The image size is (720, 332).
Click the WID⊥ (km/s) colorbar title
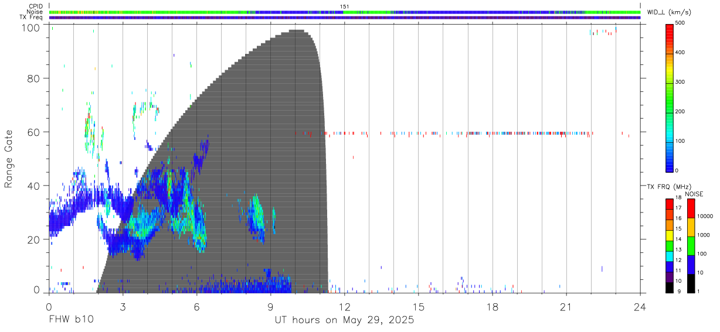(670, 12)
